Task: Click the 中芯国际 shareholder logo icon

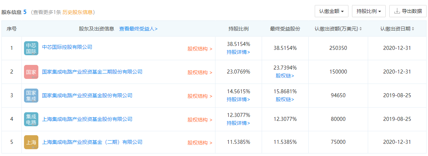Action: tap(31, 48)
